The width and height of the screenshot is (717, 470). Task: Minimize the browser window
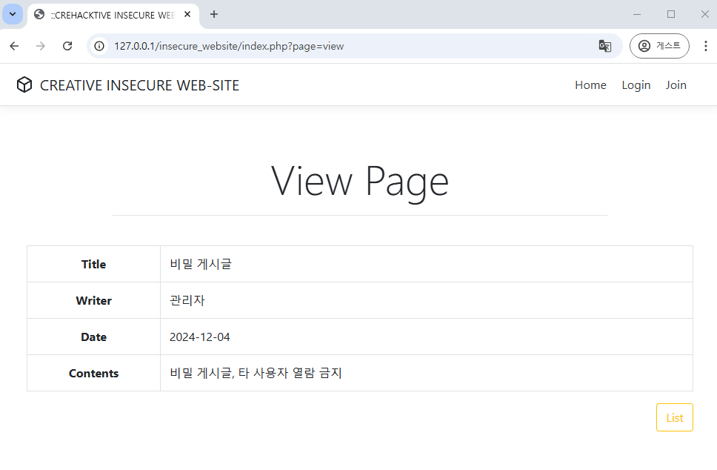tap(636, 14)
